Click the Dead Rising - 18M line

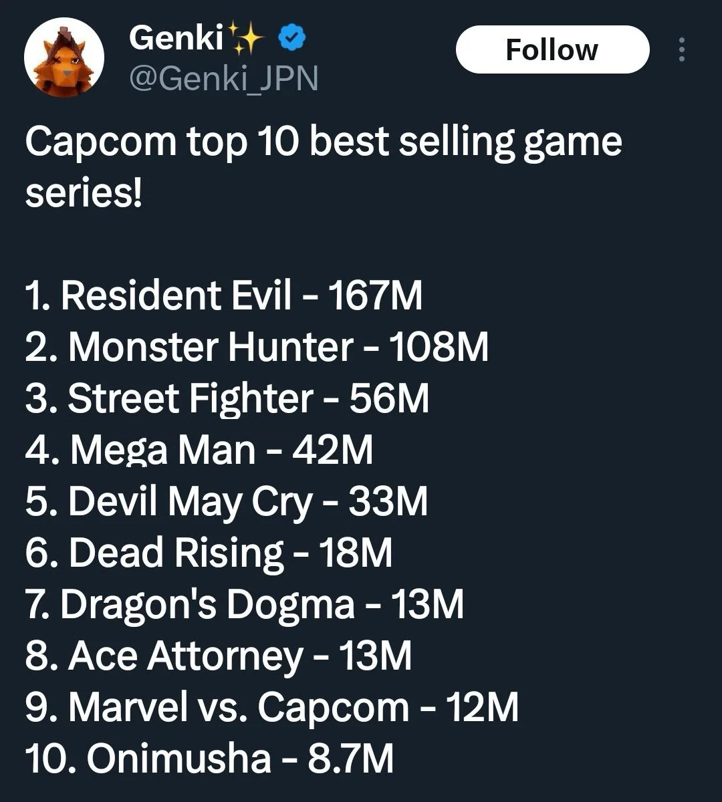coord(209,553)
